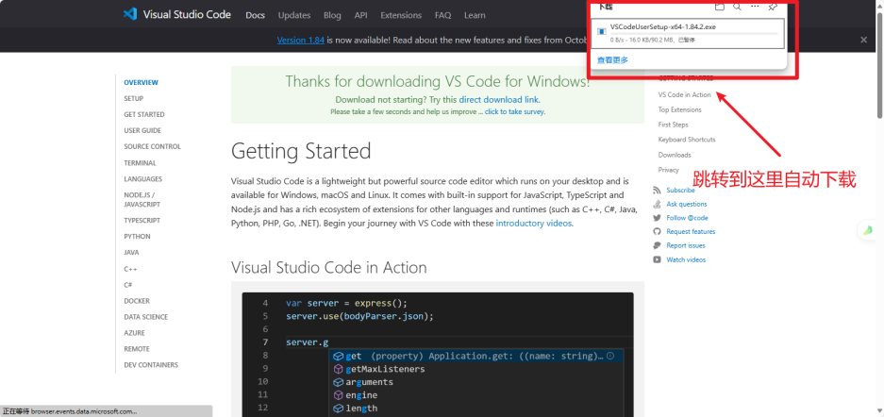Follow the Version 1.84 link in the banner
The height and width of the screenshot is (417, 884).
click(x=301, y=40)
